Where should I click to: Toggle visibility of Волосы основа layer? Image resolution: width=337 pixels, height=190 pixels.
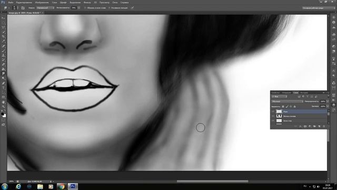273,116
